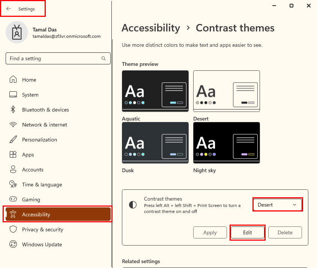This screenshot has width=317, height=268.
Task: Click the Desert theme preview
Action: pyautogui.click(x=227, y=91)
